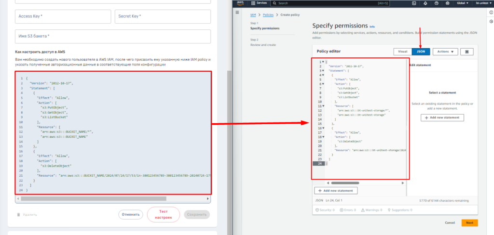Expand the Actions dropdown
This screenshot has width=494, height=235.
(x=445, y=52)
